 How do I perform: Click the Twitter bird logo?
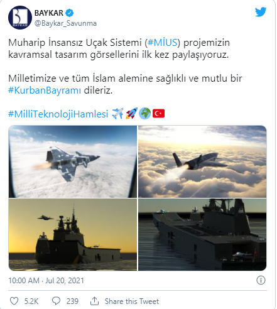(x=261, y=12)
